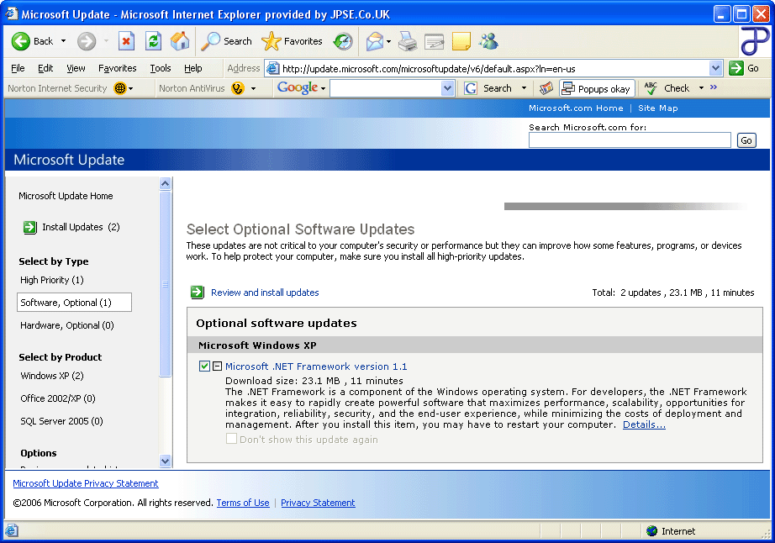
Task: Click the Refresh page icon
Action: (154, 41)
